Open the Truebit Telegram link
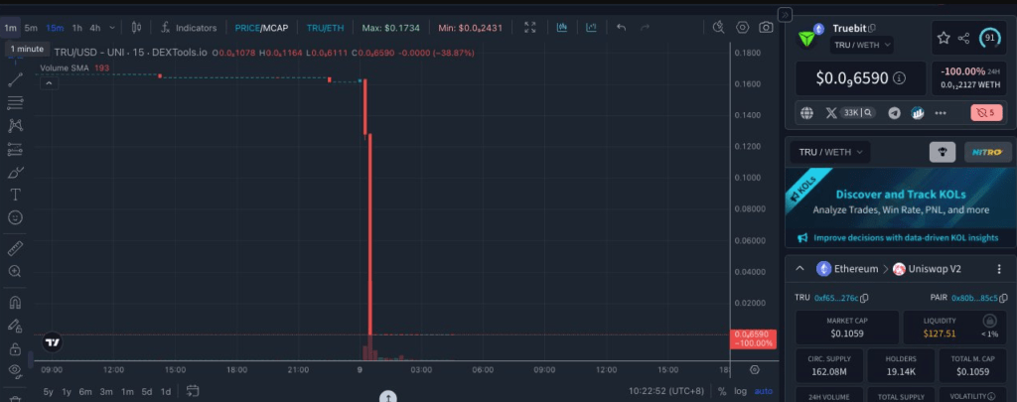 (x=895, y=113)
